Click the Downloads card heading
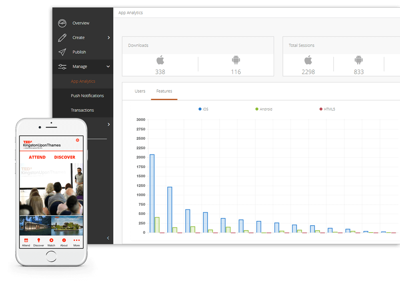 [138, 45]
